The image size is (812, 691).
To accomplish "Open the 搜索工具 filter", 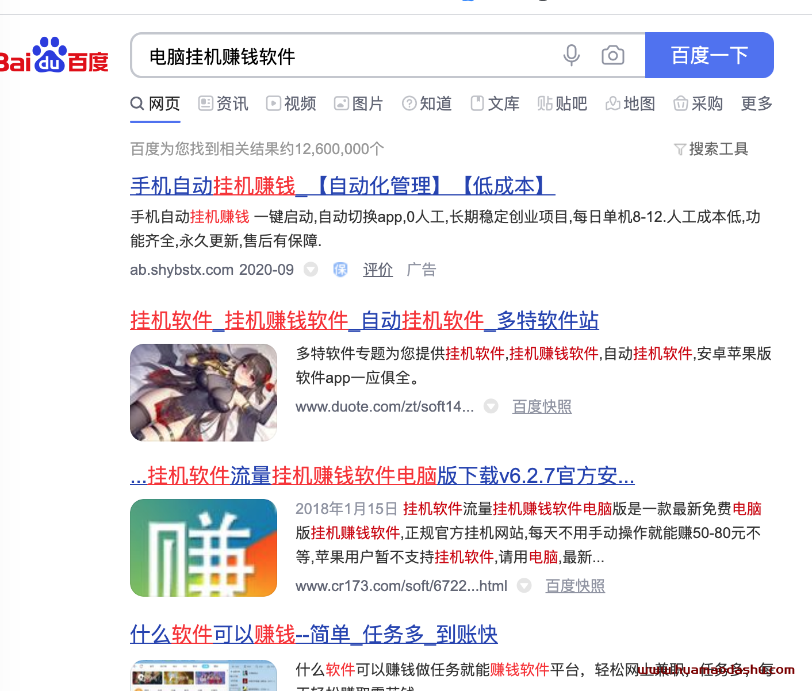I will click(x=711, y=149).
